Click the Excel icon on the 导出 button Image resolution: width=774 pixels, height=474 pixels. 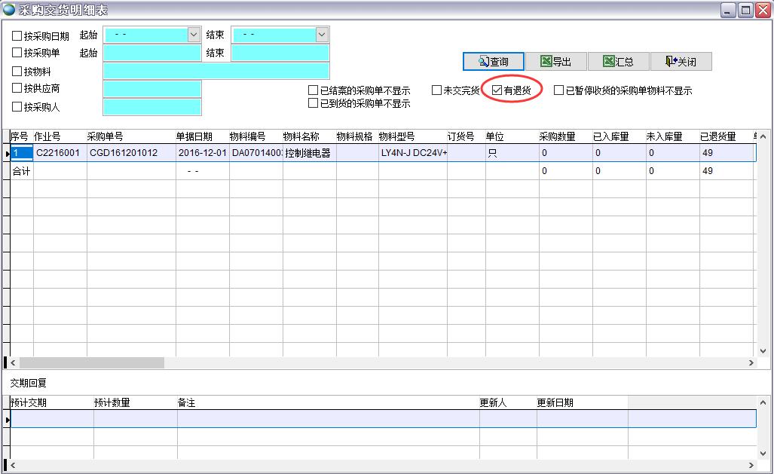tap(546, 60)
